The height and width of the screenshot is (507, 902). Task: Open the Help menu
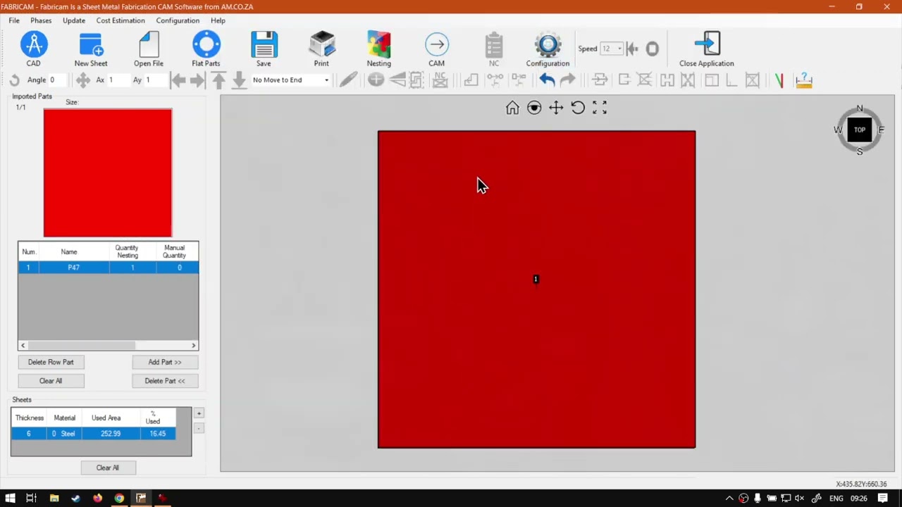point(218,20)
